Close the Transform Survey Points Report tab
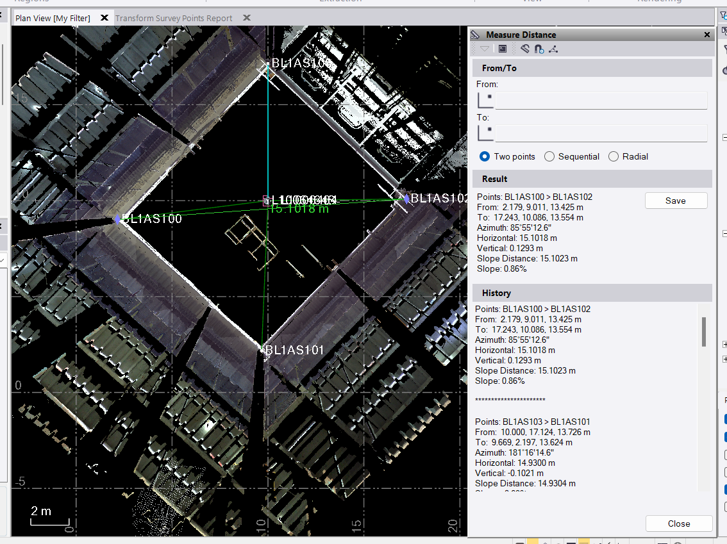Screen dimensions: 727x544 [x=247, y=18]
